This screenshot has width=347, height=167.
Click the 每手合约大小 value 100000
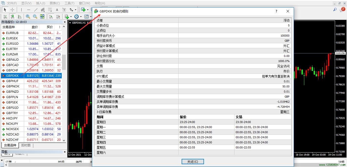(285, 36)
